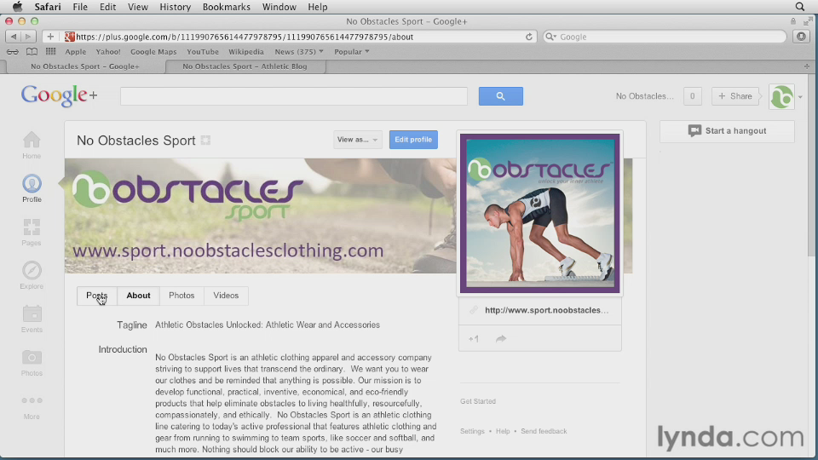Click the Google+ search input field
The height and width of the screenshot is (460, 818).
(x=294, y=96)
